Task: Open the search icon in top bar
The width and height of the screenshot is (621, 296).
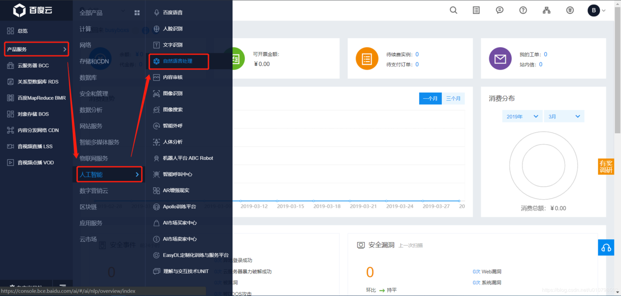Action: point(454,10)
